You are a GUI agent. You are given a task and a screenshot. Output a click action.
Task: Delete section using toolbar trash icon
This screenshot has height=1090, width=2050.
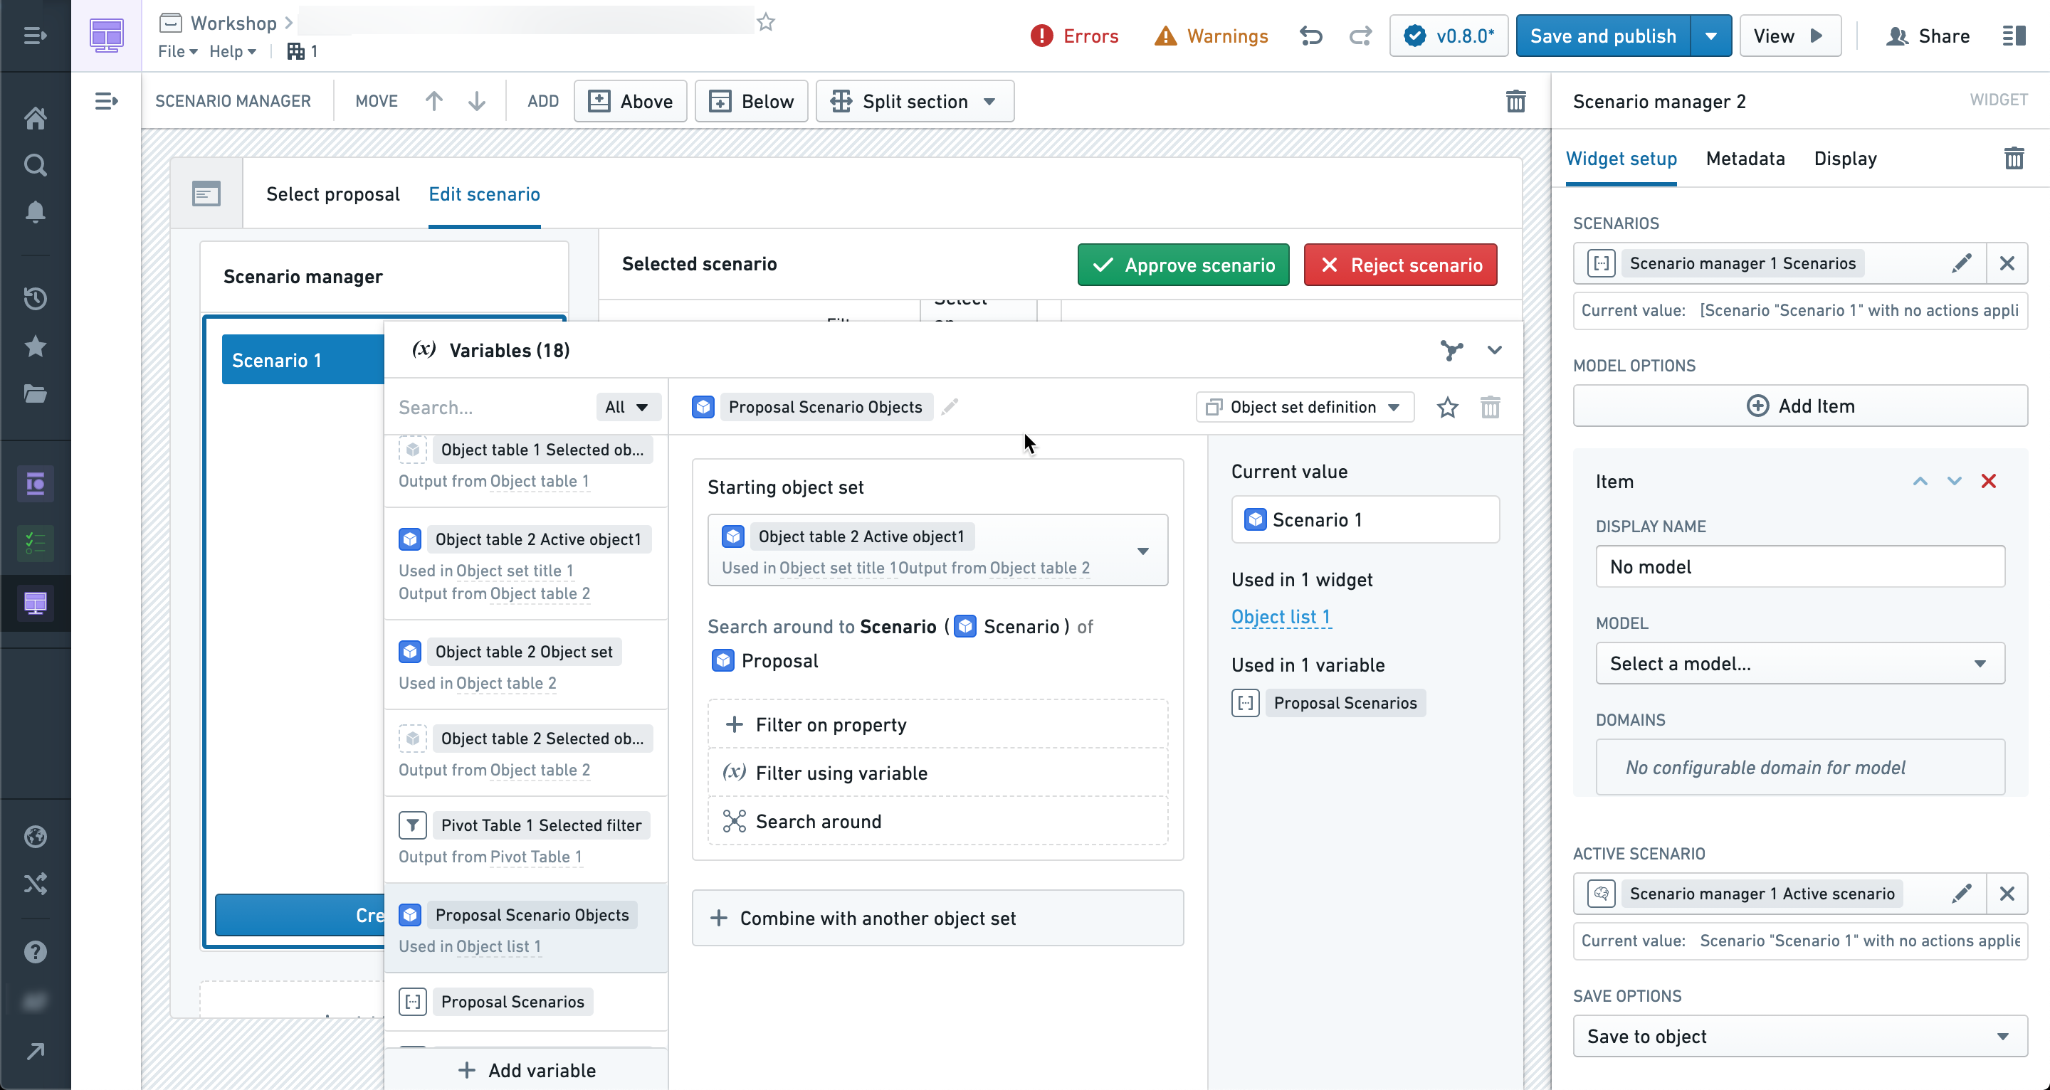[1515, 101]
